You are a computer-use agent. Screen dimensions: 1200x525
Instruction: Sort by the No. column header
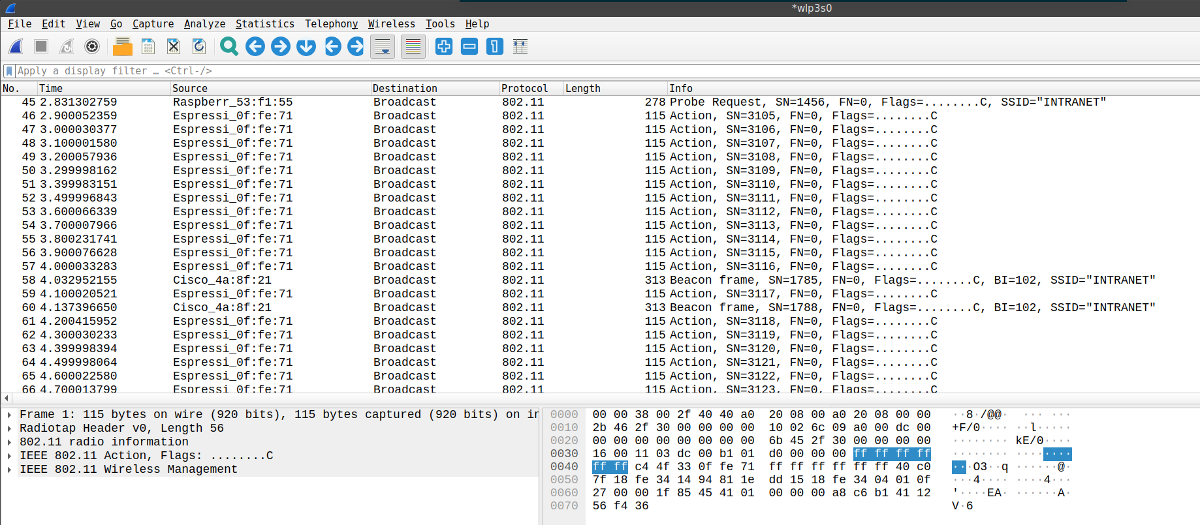click(19, 88)
